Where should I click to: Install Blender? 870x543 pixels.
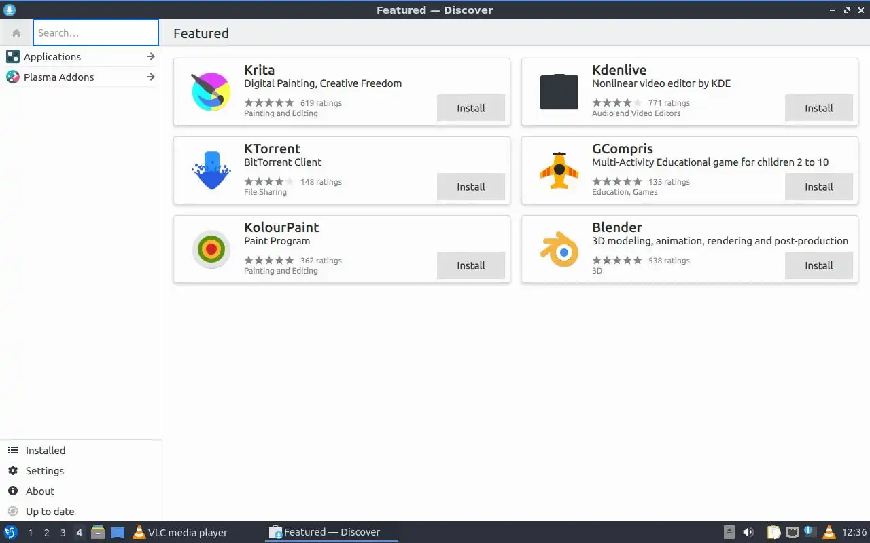(x=819, y=265)
